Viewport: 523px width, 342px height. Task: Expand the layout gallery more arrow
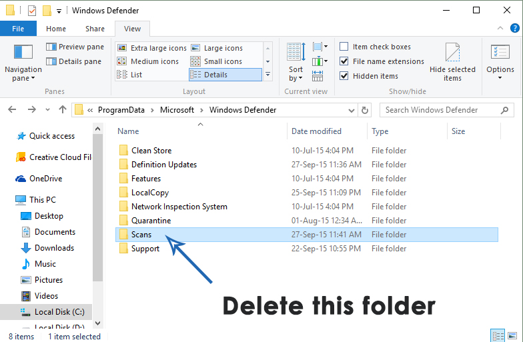coord(268,75)
